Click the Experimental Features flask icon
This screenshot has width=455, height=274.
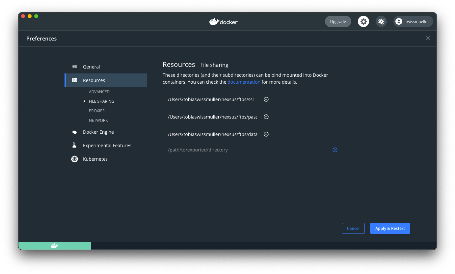(74, 145)
